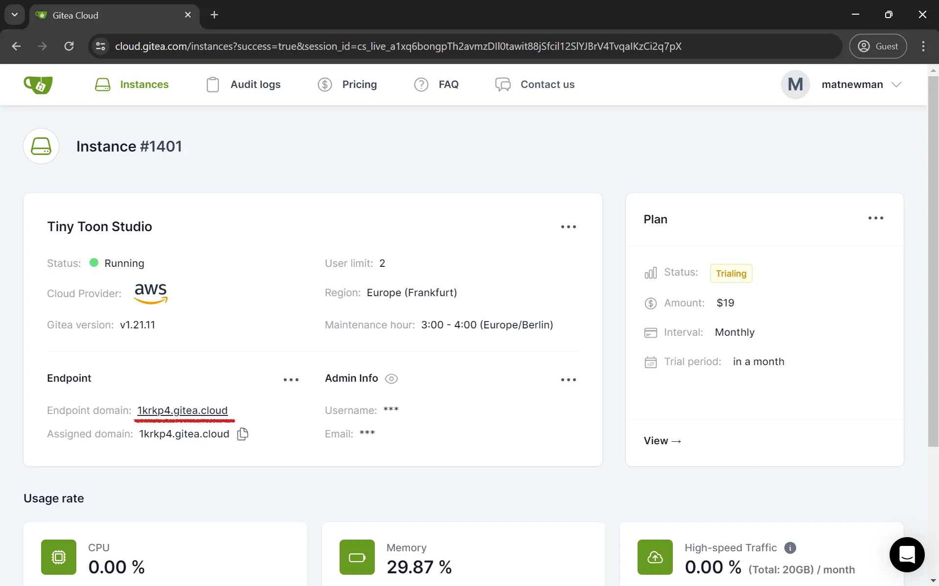This screenshot has width=939, height=586.
Task: Click the Contact us chat icon
Action: pyautogui.click(x=502, y=84)
